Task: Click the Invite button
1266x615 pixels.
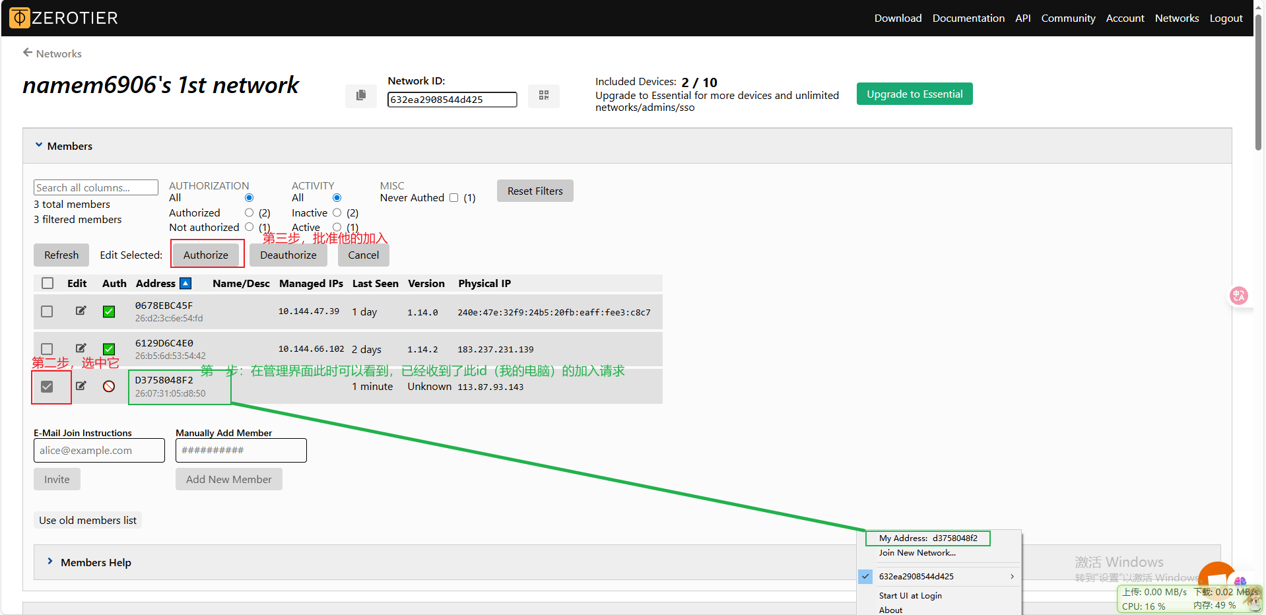Action: click(57, 479)
